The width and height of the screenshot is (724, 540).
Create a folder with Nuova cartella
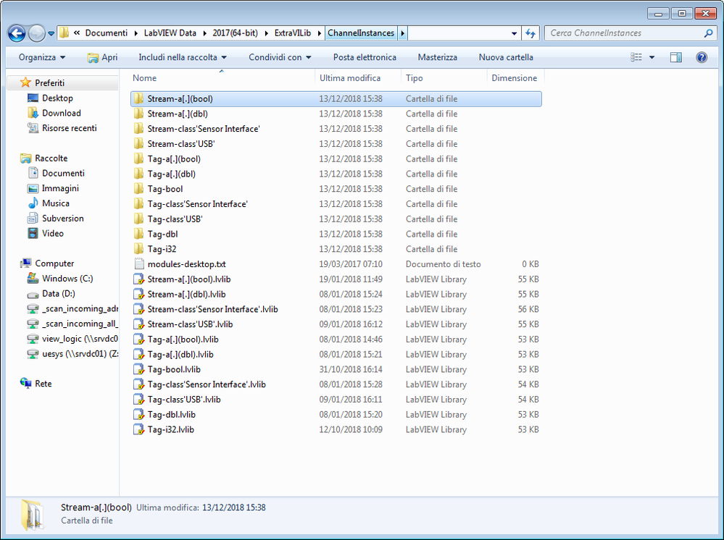tap(506, 57)
